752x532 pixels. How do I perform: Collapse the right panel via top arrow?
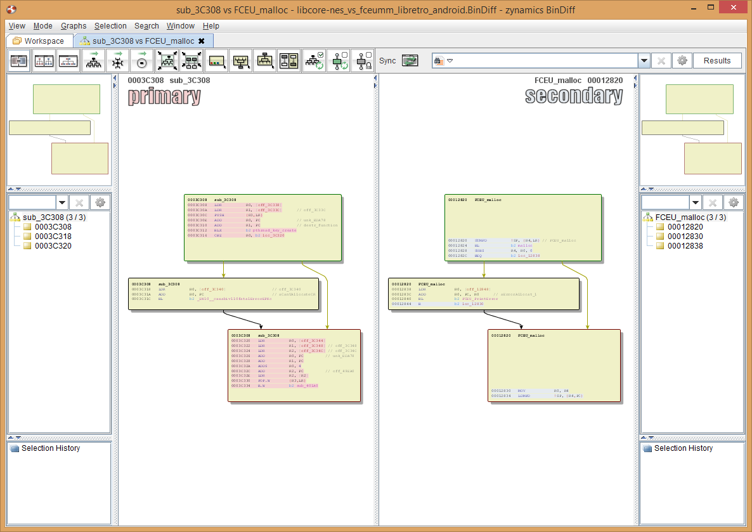(x=635, y=78)
